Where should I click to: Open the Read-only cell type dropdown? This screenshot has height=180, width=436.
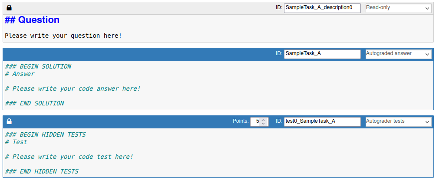pos(399,8)
